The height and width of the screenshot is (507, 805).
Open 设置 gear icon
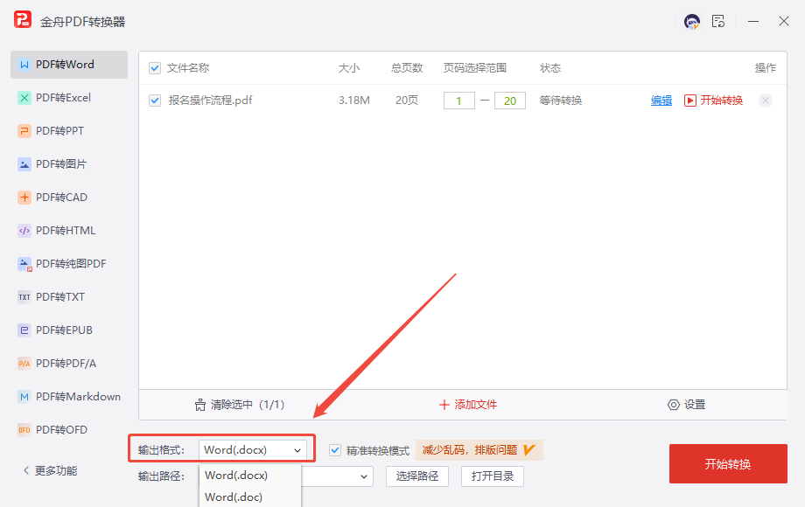tap(673, 405)
